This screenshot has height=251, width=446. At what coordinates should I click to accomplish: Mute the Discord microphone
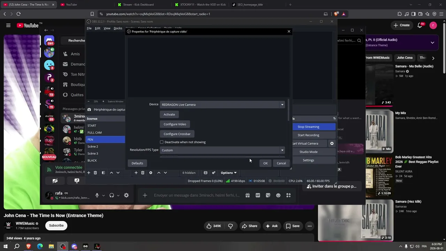[x=97, y=195]
